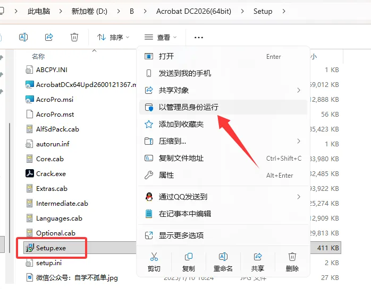Click the 411 KB size cell
Screen dimensions: 371x289
pyautogui.click(x=328, y=248)
